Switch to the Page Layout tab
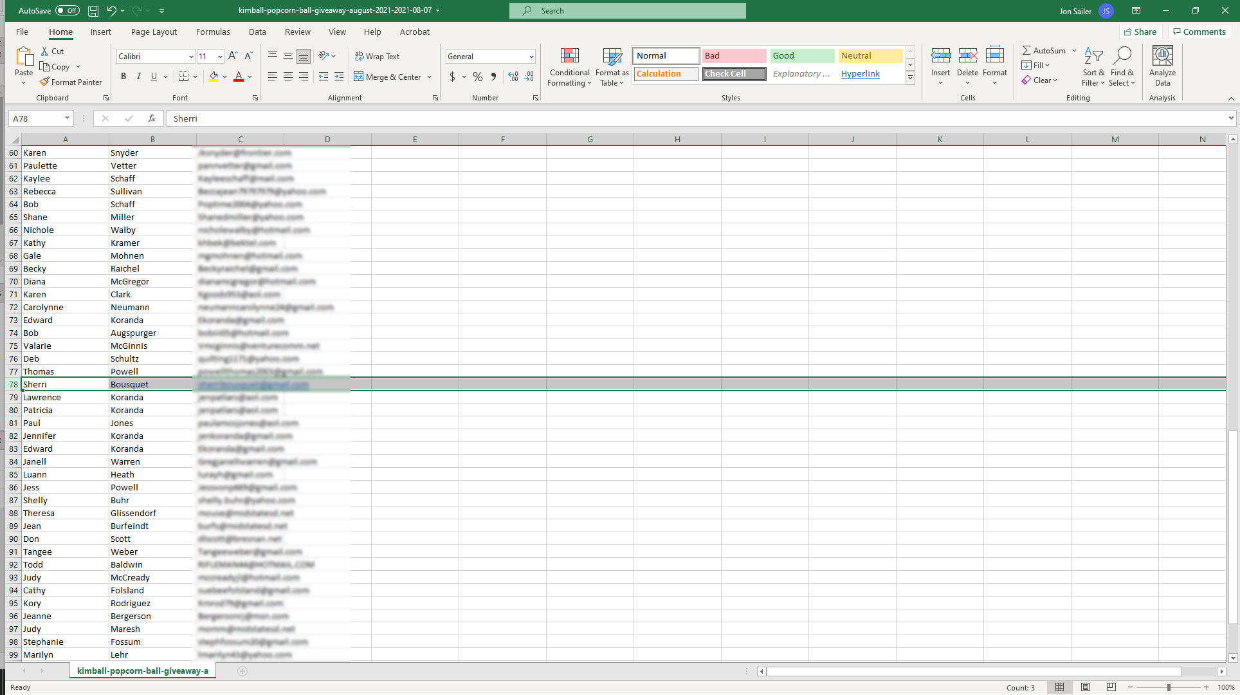The image size is (1240, 695). point(154,32)
